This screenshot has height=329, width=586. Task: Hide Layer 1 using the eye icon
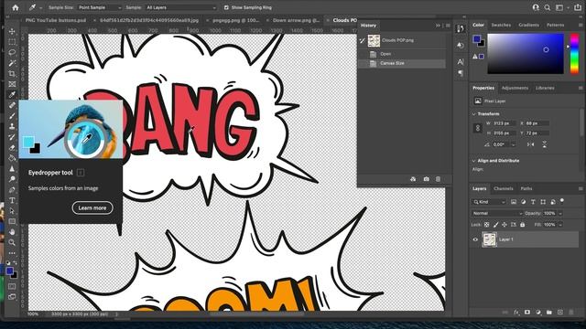click(x=475, y=239)
